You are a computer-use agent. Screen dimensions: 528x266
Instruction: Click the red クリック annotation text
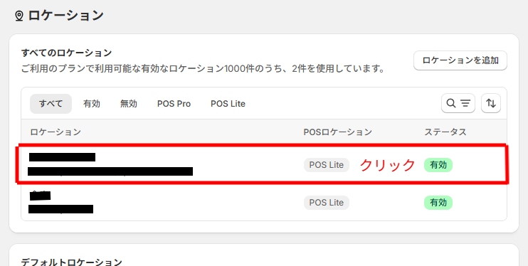tap(387, 165)
